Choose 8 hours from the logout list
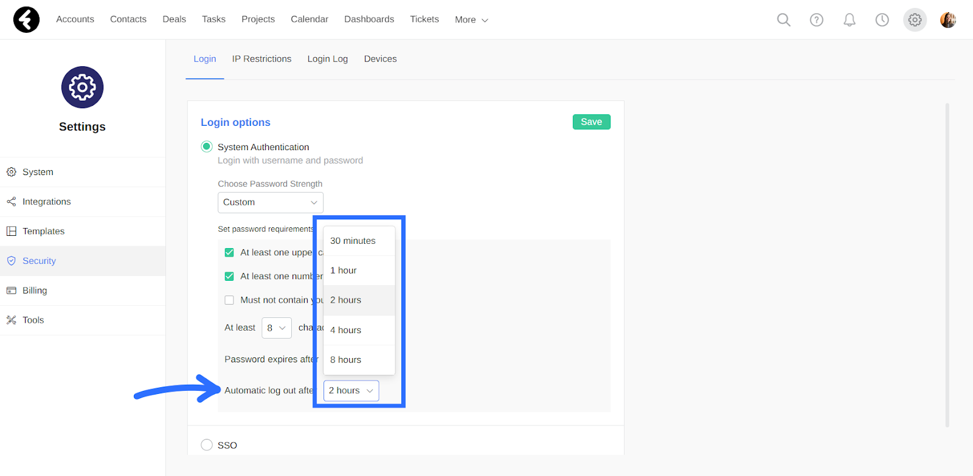Screen dimensions: 973x476 pos(359,360)
